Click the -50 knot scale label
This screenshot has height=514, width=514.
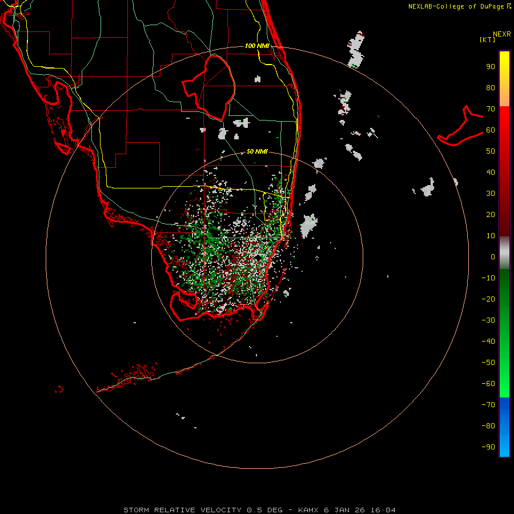(x=488, y=363)
